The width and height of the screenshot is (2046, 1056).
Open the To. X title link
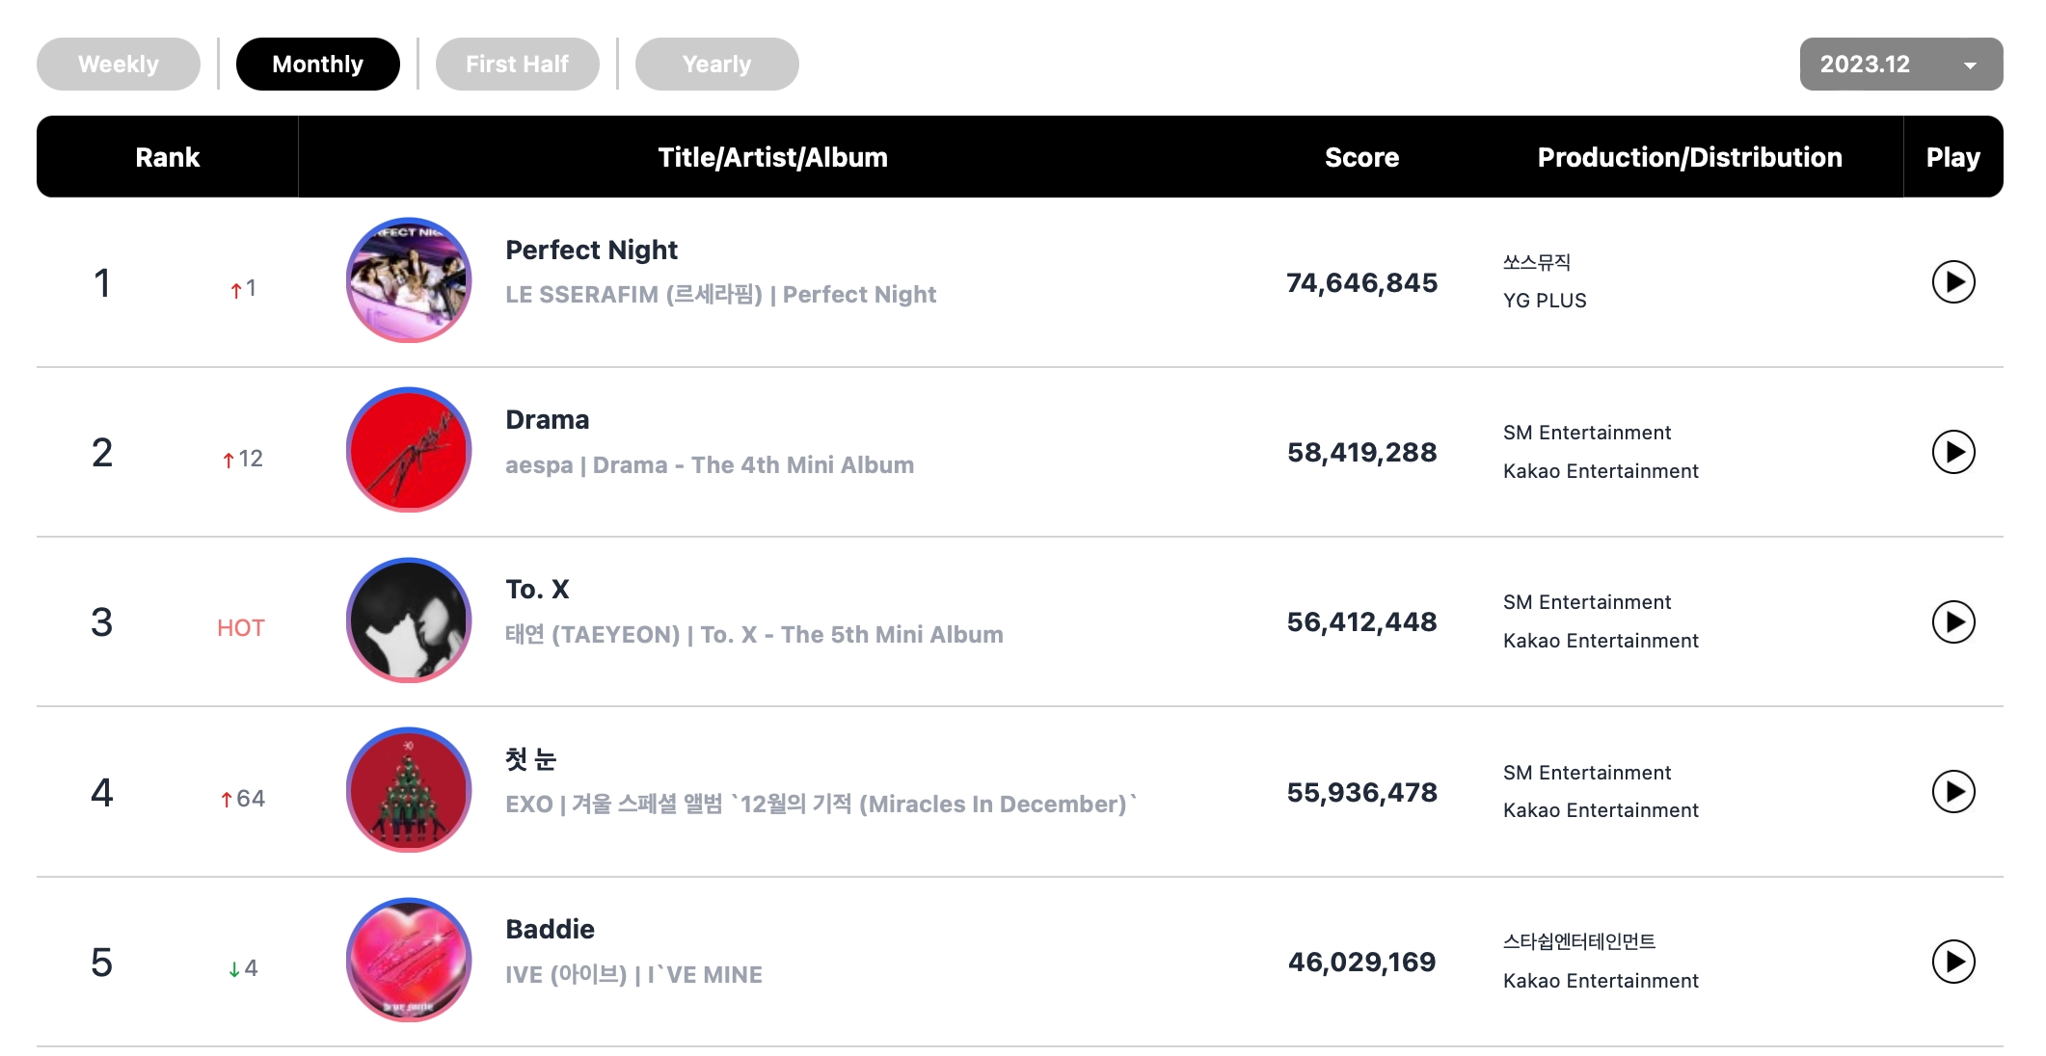click(x=537, y=590)
